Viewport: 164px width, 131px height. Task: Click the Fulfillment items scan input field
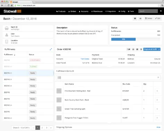[x=109, y=77]
